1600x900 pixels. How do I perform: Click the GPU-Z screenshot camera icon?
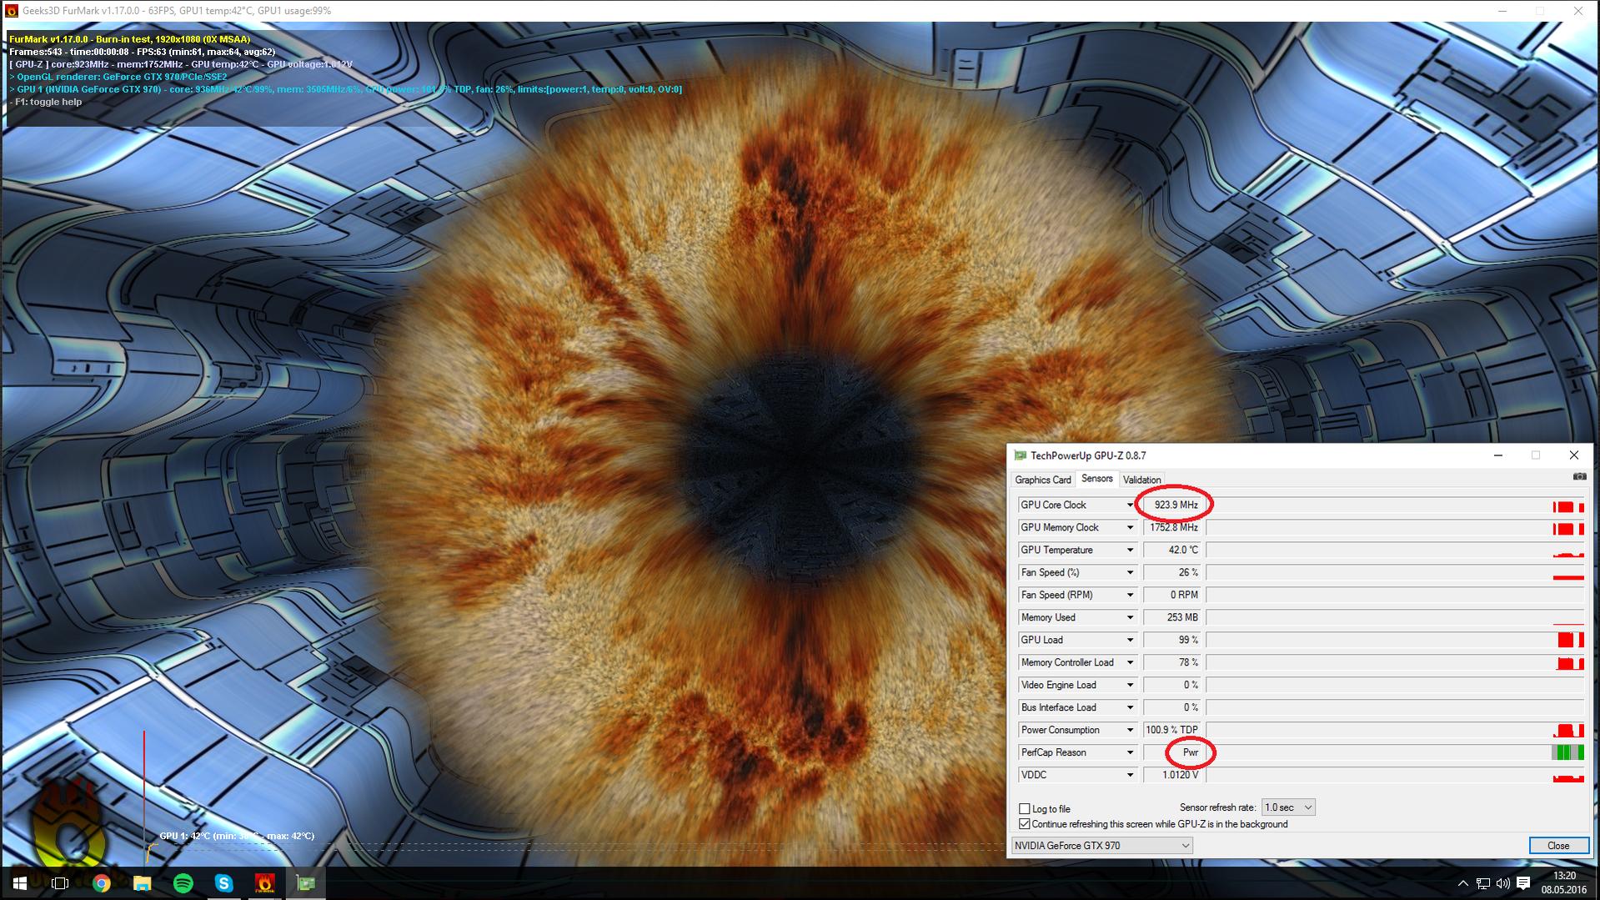pos(1579,477)
